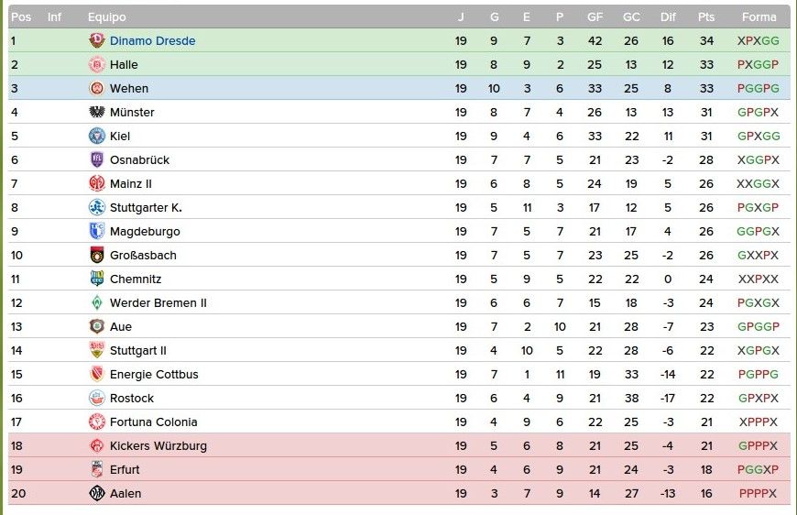Sort by the Equipo column header

click(107, 17)
